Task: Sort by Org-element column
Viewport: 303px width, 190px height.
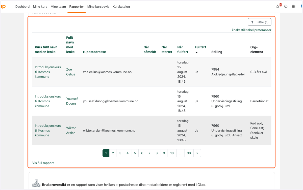Action: pos(257,50)
